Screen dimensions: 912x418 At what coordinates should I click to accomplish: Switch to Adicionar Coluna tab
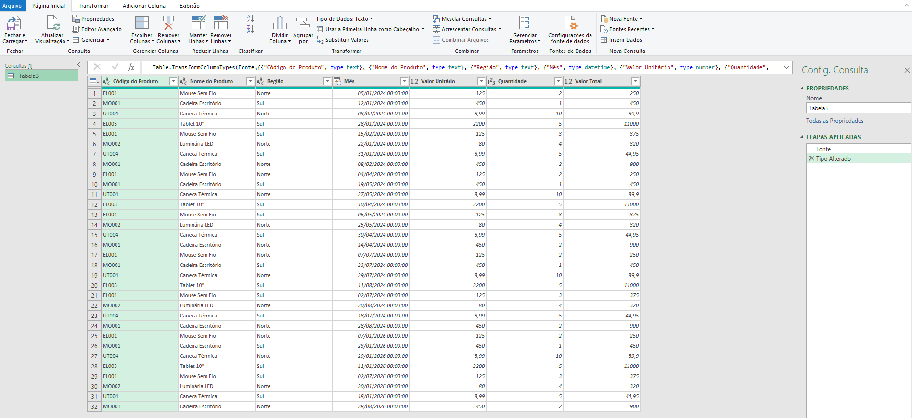coord(144,6)
